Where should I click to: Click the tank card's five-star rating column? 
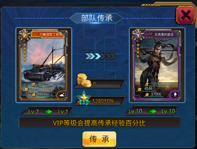(x=25, y=52)
